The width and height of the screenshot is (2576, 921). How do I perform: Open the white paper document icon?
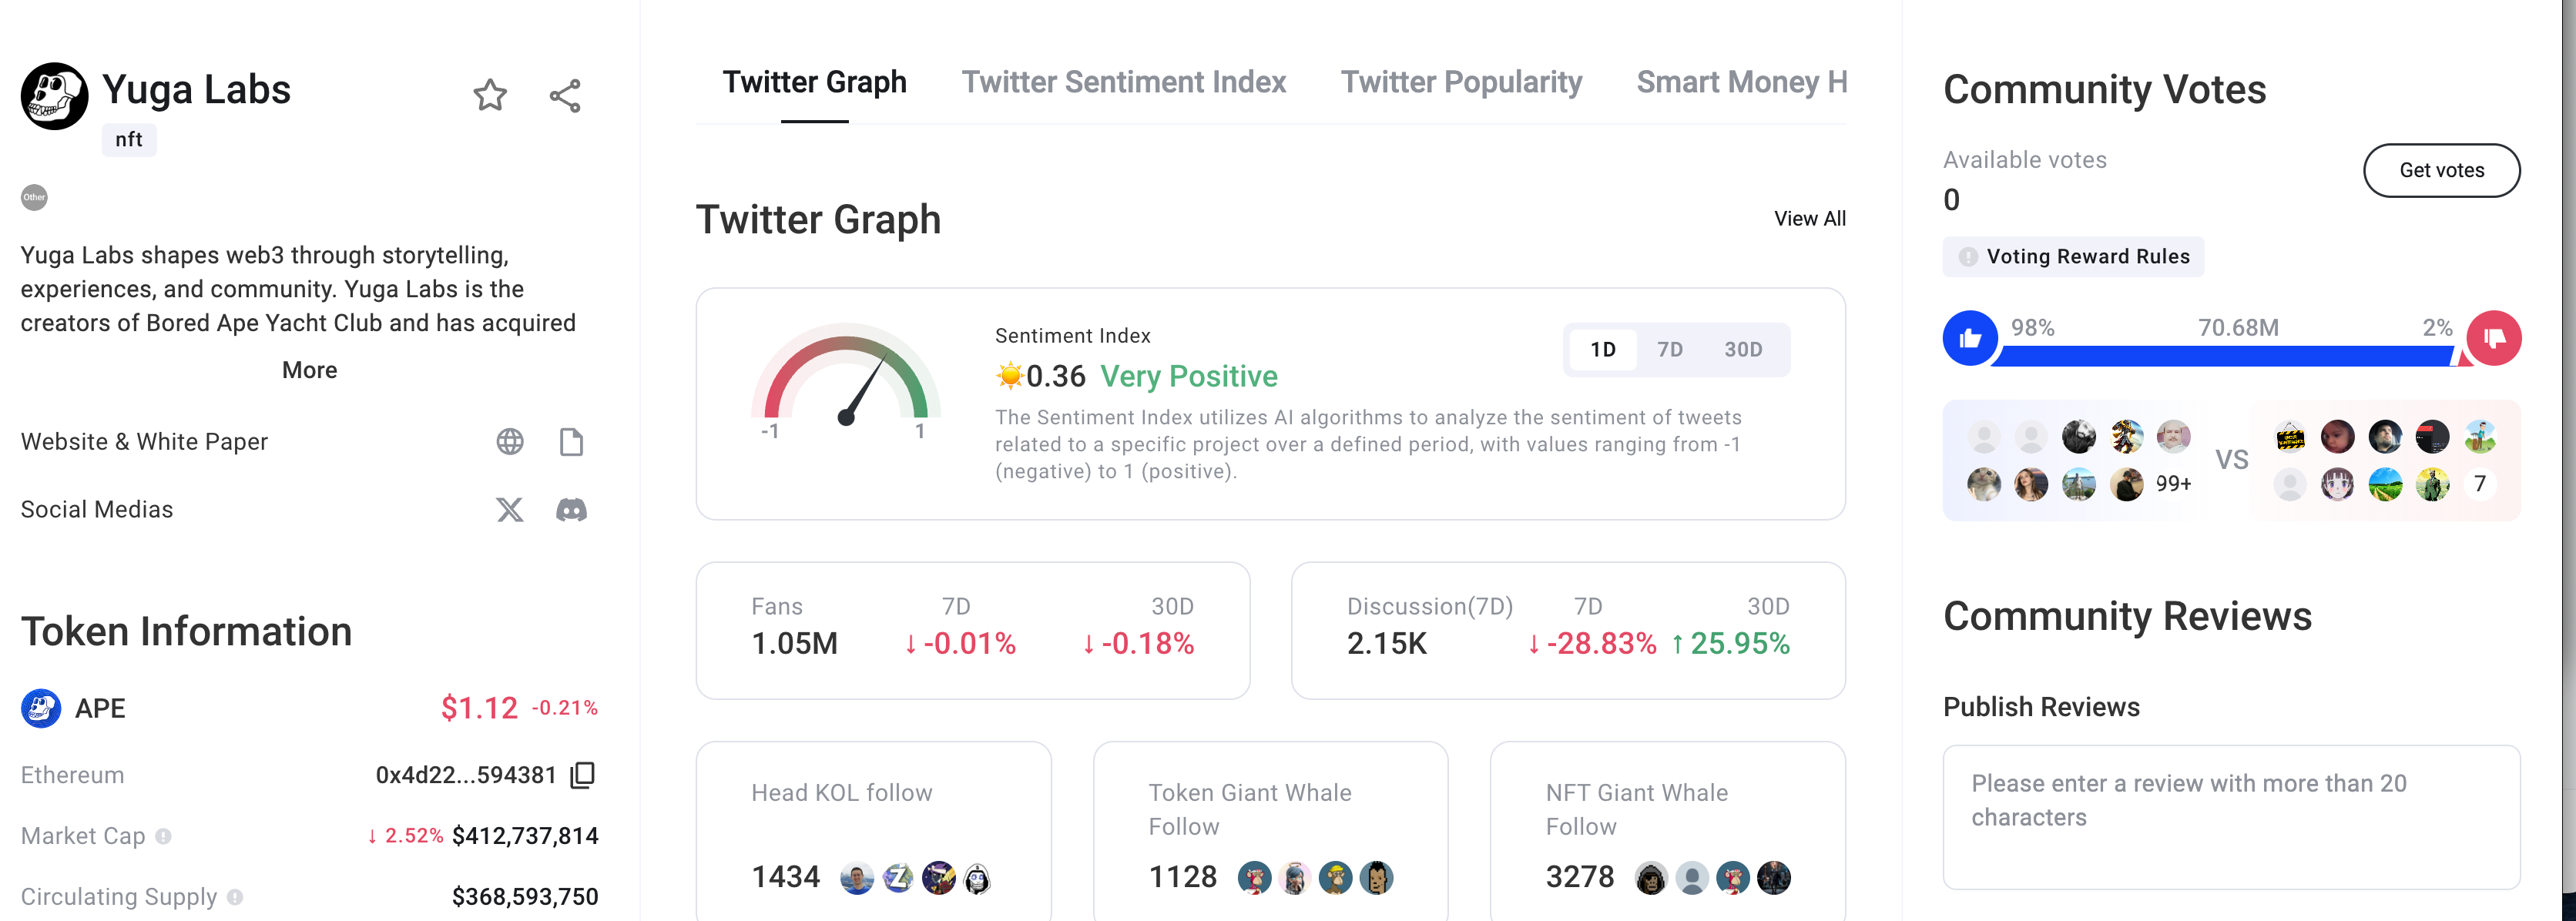pyautogui.click(x=571, y=442)
